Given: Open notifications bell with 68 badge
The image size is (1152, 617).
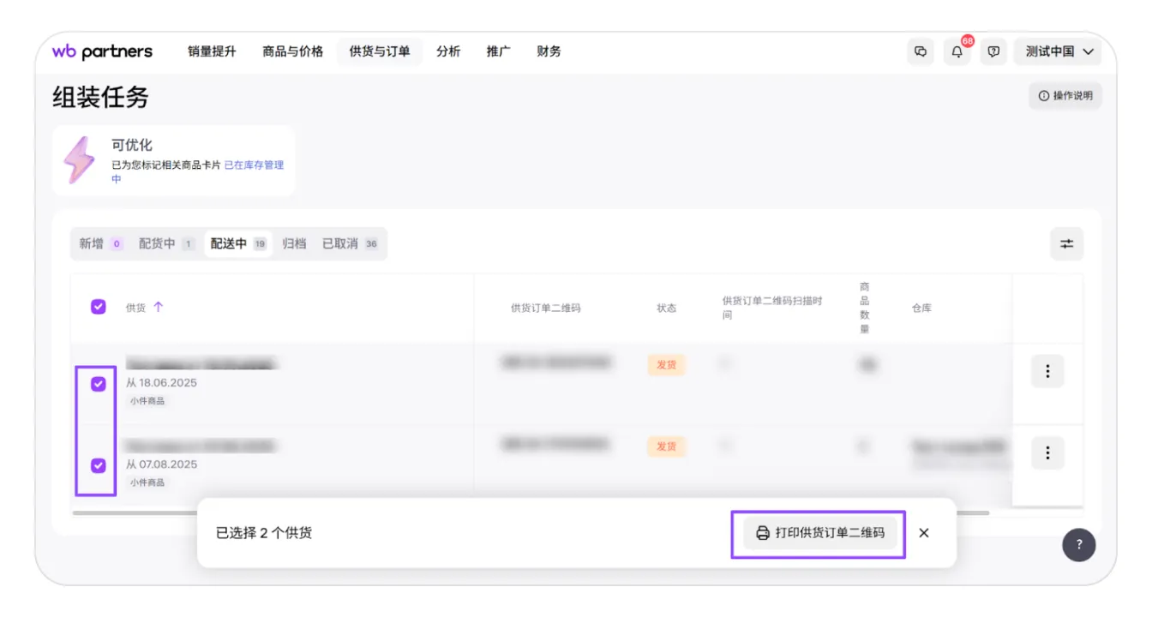Looking at the screenshot, I should pos(957,51).
